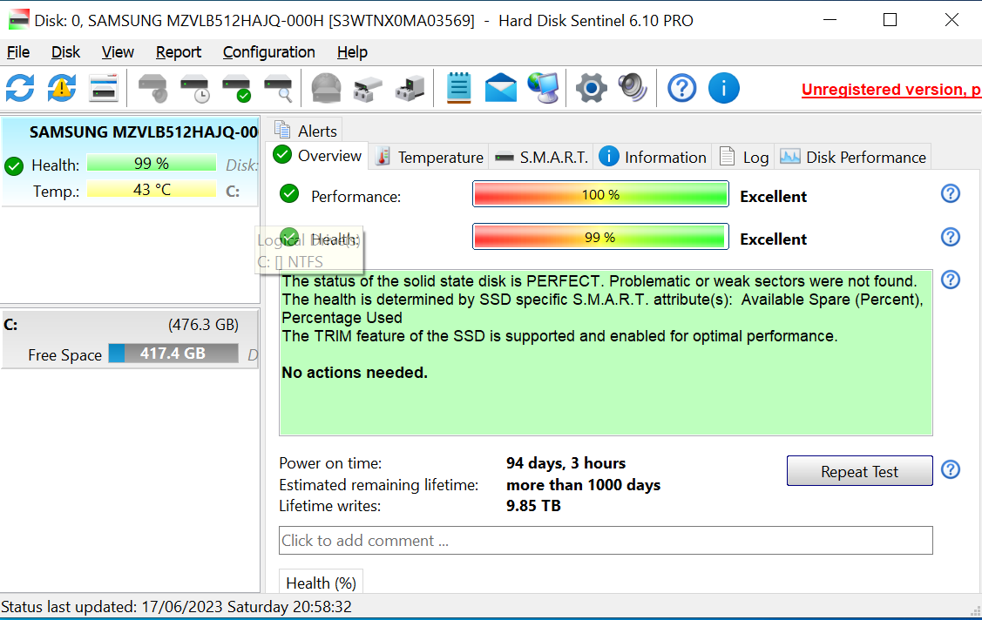Click the '94 days, 3 hours' value
Image resolution: width=982 pixels, height=620 pixels.
coord(565,463)
